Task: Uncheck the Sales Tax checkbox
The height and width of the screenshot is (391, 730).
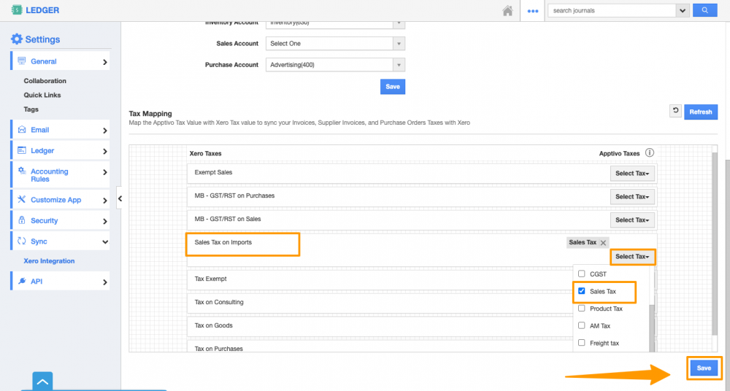Action: coord(582,291)
